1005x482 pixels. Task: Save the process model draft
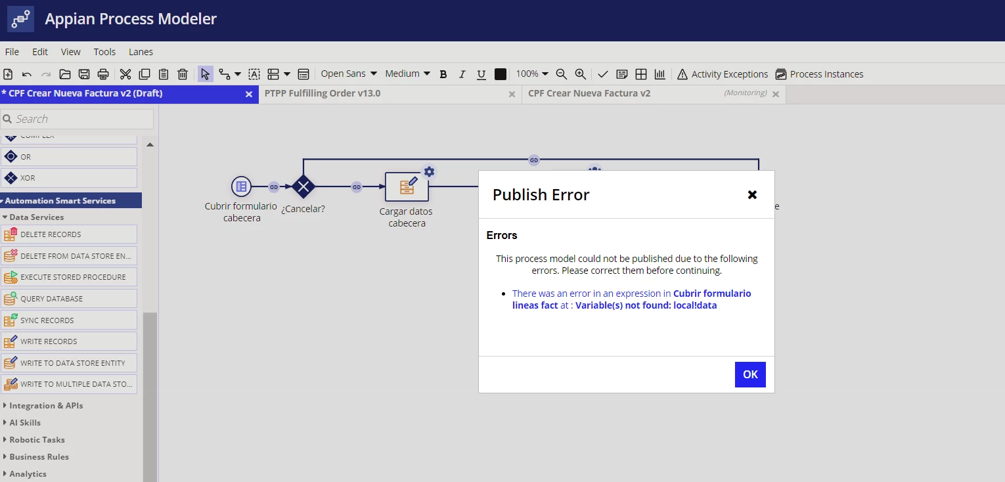tap(84, 74)
